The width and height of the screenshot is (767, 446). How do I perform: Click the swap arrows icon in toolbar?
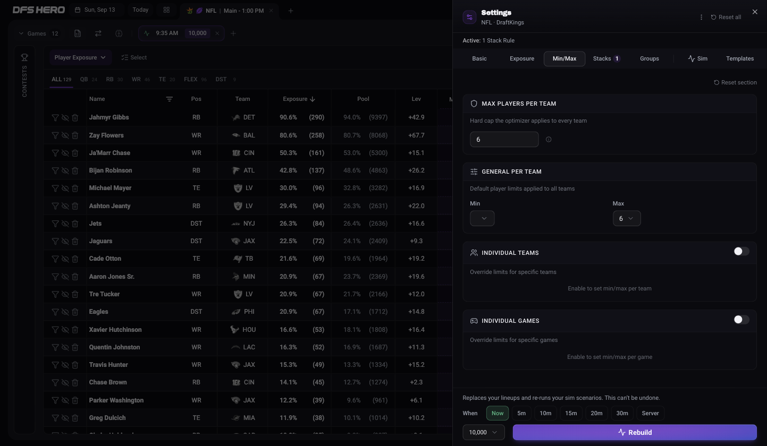click(x=98, y=33)
